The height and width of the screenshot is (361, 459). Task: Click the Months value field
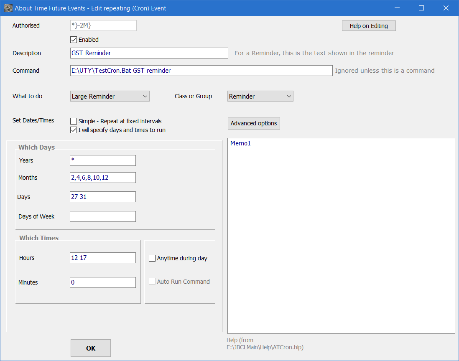(102, 178)
